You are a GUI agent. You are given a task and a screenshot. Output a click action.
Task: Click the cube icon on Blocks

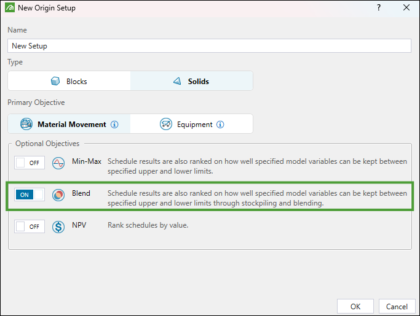[55, 81]
